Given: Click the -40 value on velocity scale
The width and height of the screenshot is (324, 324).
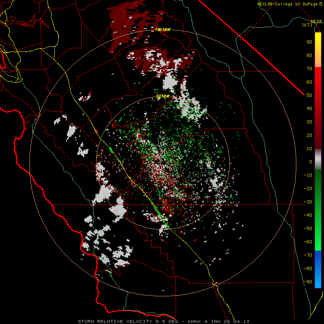Looking at the screenshot, I should coord(308,215).
